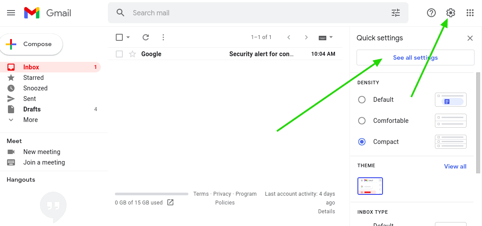Refresh the inbox
This screenshot has height=226, width=482.
pos(146,37)
